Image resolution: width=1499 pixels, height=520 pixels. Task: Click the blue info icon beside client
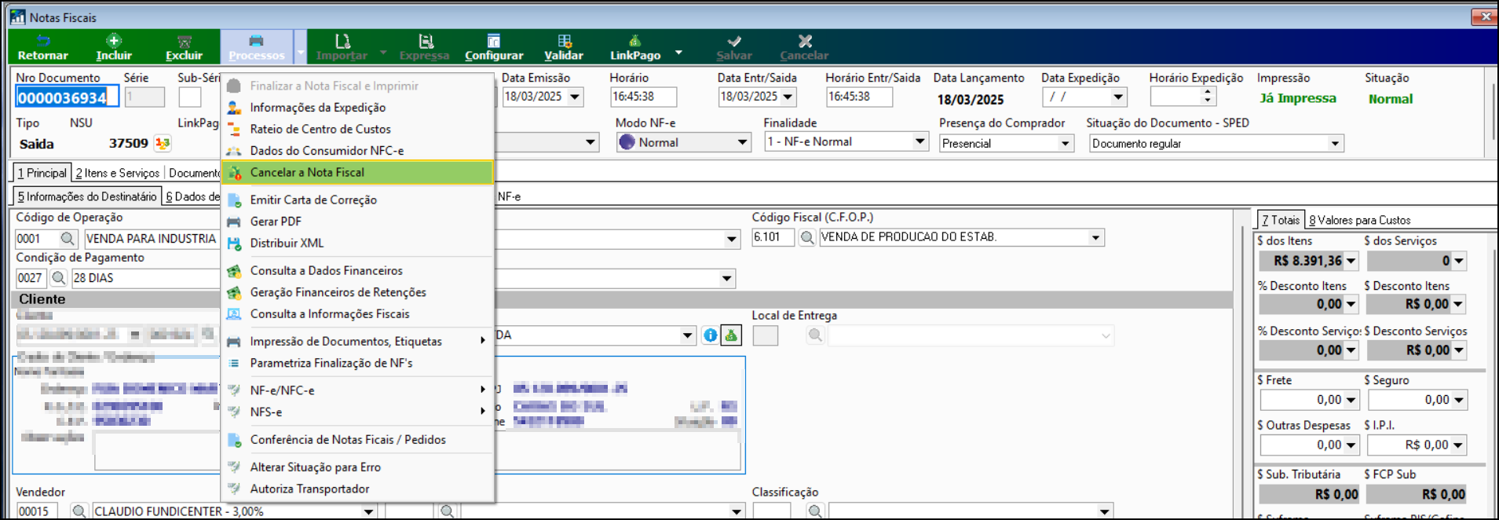[x=711, y=335]
